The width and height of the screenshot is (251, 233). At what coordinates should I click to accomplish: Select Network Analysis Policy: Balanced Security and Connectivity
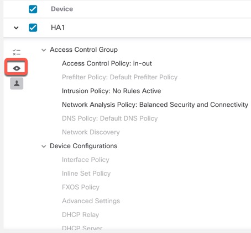[155, 105]
